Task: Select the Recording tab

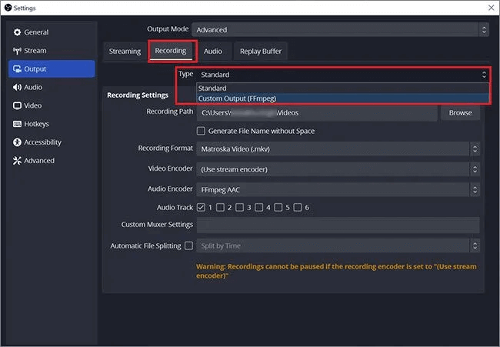Action: [x=171, y=51]
